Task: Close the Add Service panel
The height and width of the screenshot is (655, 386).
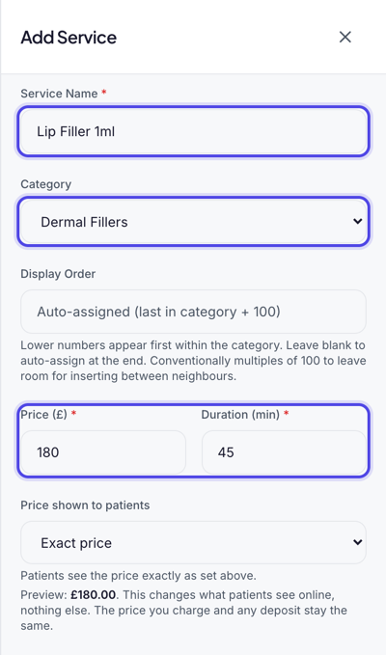Action: (x=345, y=38)
